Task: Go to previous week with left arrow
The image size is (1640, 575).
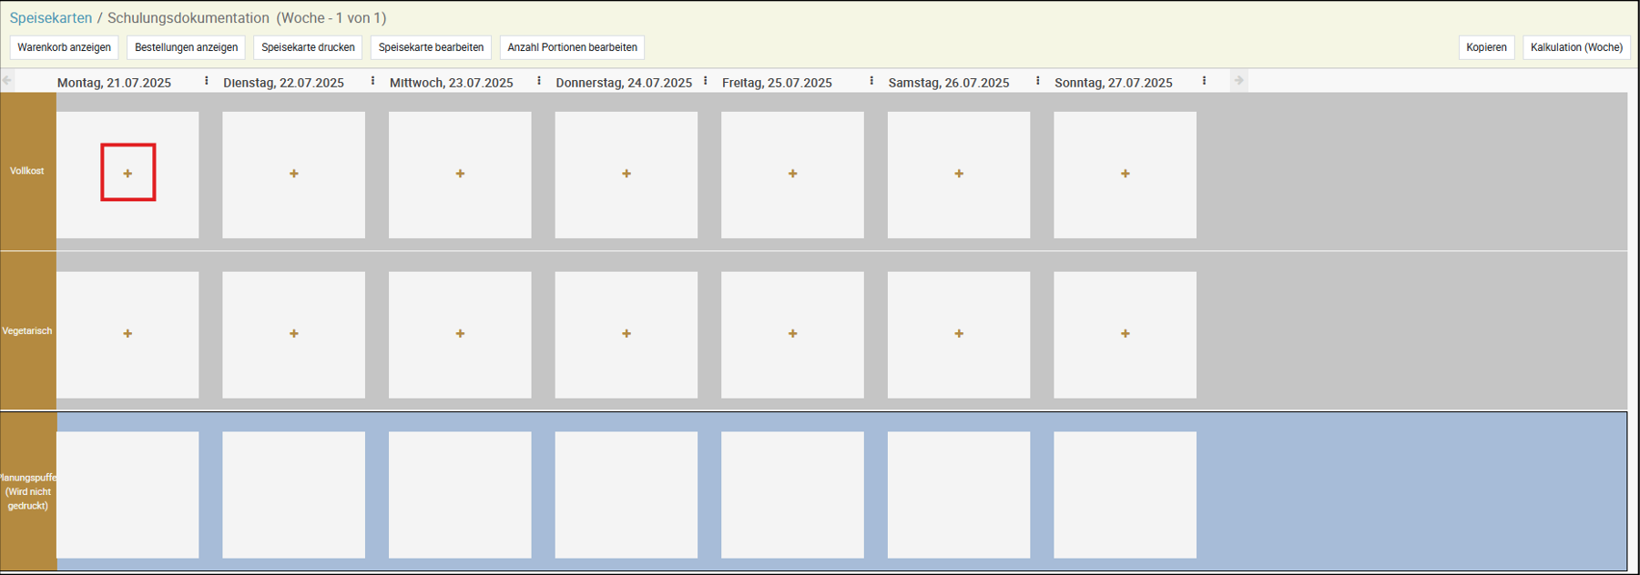Action: tap(7, 81)
